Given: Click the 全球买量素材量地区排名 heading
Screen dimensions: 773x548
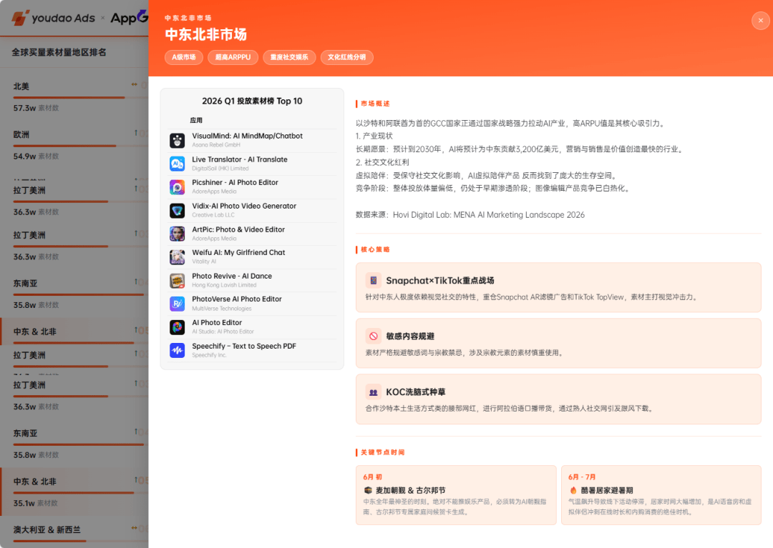Looking at the screenshot, I should tap(59, 52).
